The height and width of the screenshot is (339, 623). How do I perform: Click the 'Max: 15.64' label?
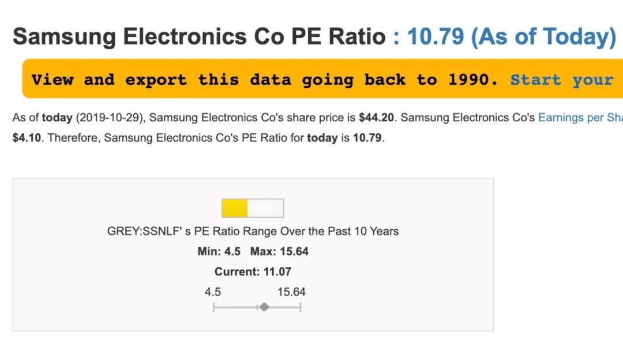(x=279, y=251)
